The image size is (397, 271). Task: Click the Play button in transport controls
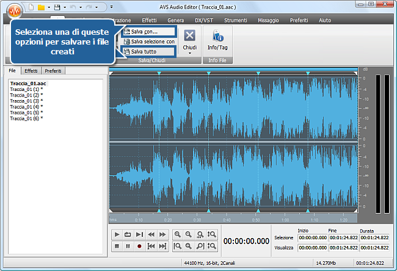[117, 234]
